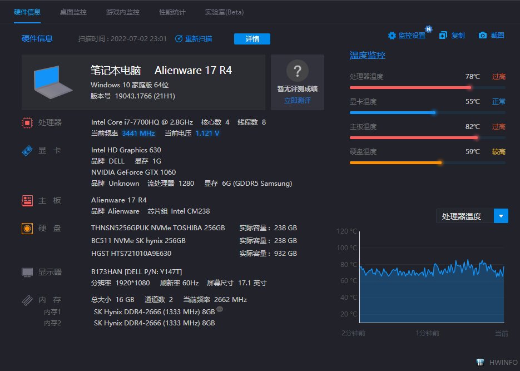The width and height of the screenshot is (520, 371).
Task: Open the 实验室(Beta) tab
Action: pyautogui.click(x=224, y=12)
